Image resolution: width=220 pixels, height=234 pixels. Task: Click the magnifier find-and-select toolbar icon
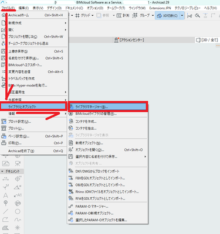[197, 15]
